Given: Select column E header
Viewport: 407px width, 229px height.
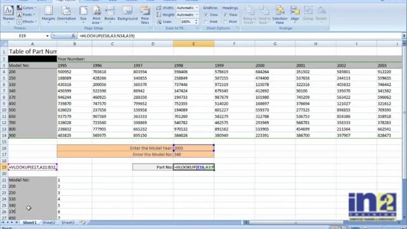Looking at the screenshot, I should (x=193, y=44).
